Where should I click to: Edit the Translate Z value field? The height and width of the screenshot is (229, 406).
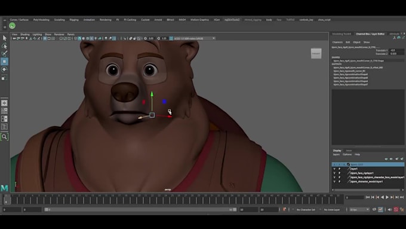click(x=396, y=54)
